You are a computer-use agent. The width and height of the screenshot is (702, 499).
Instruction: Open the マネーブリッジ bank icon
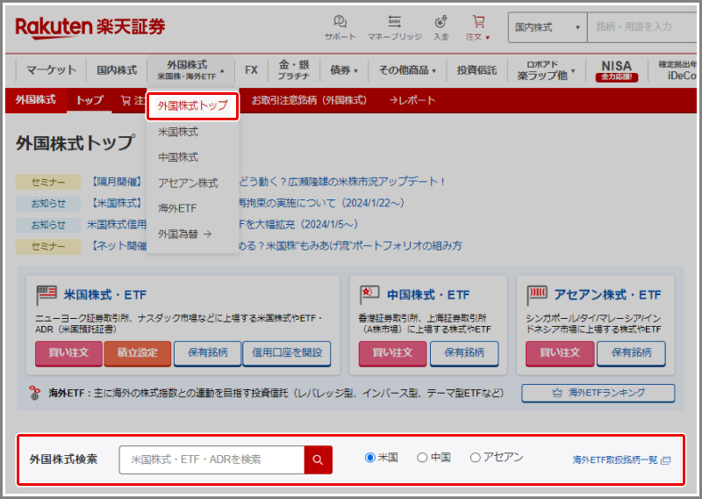coord(394,28)
